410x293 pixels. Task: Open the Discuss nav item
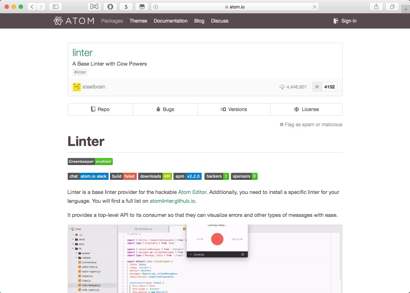pyautogui.click(x=220, y=21)
